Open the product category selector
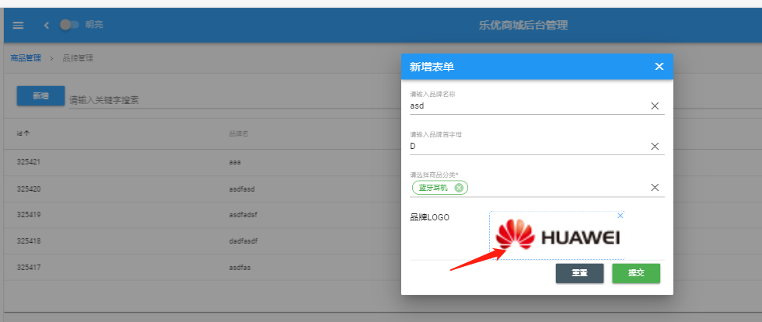Screen dimensions: 762x322 tap(537, 188)
